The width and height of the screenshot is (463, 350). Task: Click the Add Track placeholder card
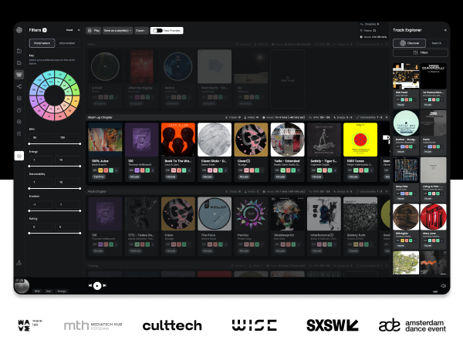click(x=288, y=79)
